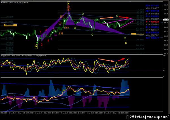Viewport: 170px width, 120px height.
Task: Click the M5 = 1109.27 pivot label
Action: (152, 8)
